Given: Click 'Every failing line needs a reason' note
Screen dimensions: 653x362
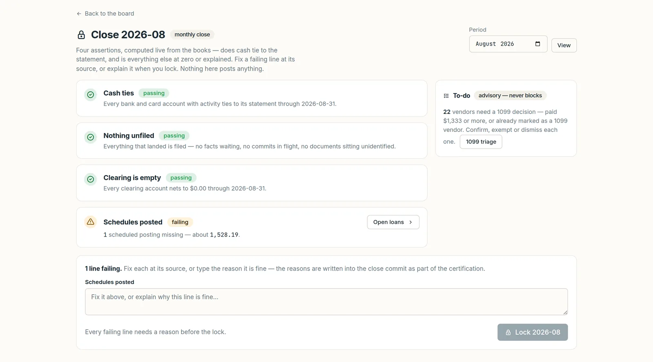Looking at the screenshot, I should tap(155, 332).
